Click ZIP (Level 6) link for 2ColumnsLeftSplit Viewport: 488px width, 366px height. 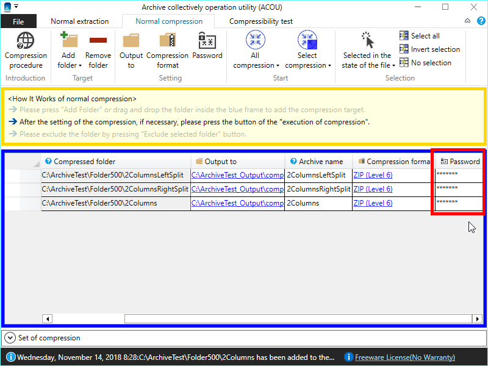coord(373,175)
